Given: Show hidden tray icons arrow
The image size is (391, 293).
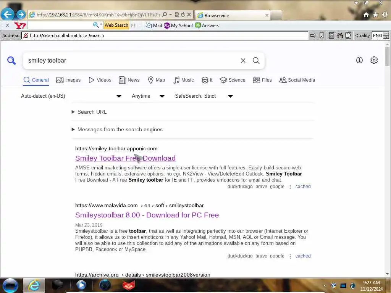Looking at the screenshot, I should pos(325,286).
